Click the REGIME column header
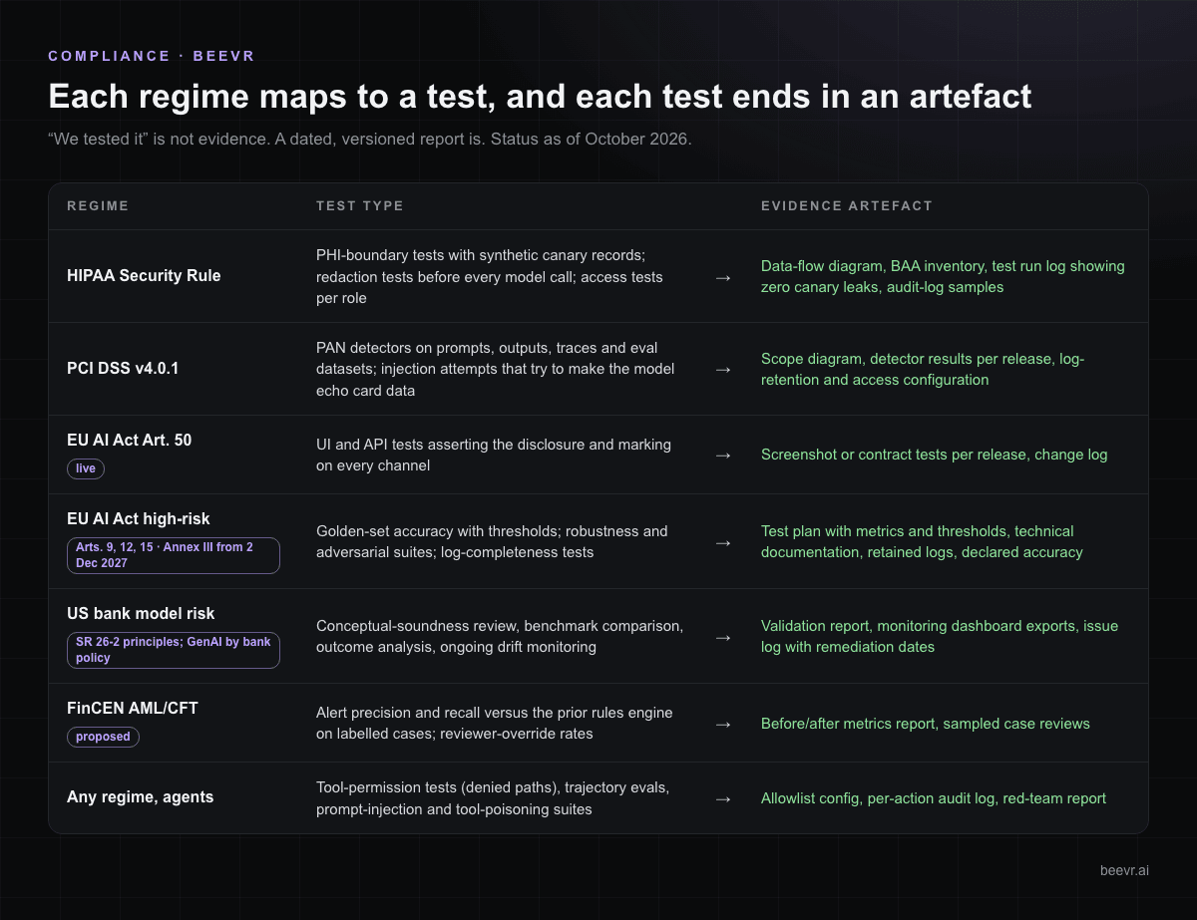The height and width of the screenshot is (920, 1197). click(x=98, y=206)
